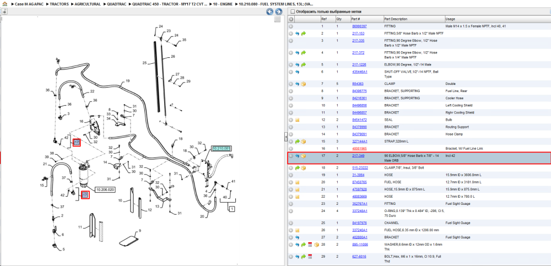Click 'Left Cooling Shield' usage text
The width and height of the screenshot is (551, 266).
coord(458,105)
